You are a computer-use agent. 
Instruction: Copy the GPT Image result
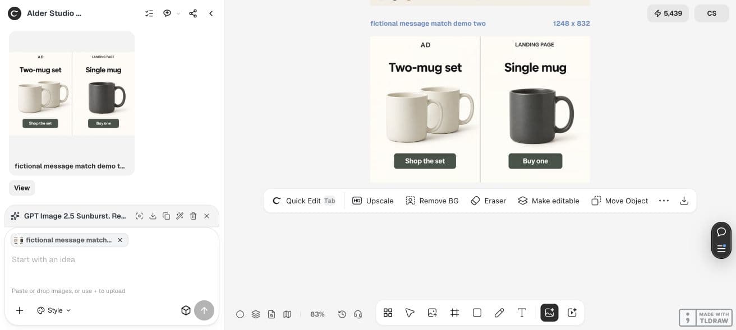click(x=166, y=216)
